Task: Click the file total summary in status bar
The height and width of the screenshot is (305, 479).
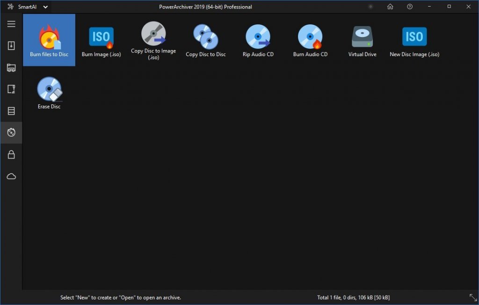Action: [x=354, y=298]
